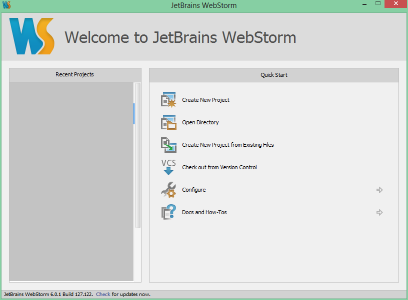Open the Configure text entry

tap(193, 190)
